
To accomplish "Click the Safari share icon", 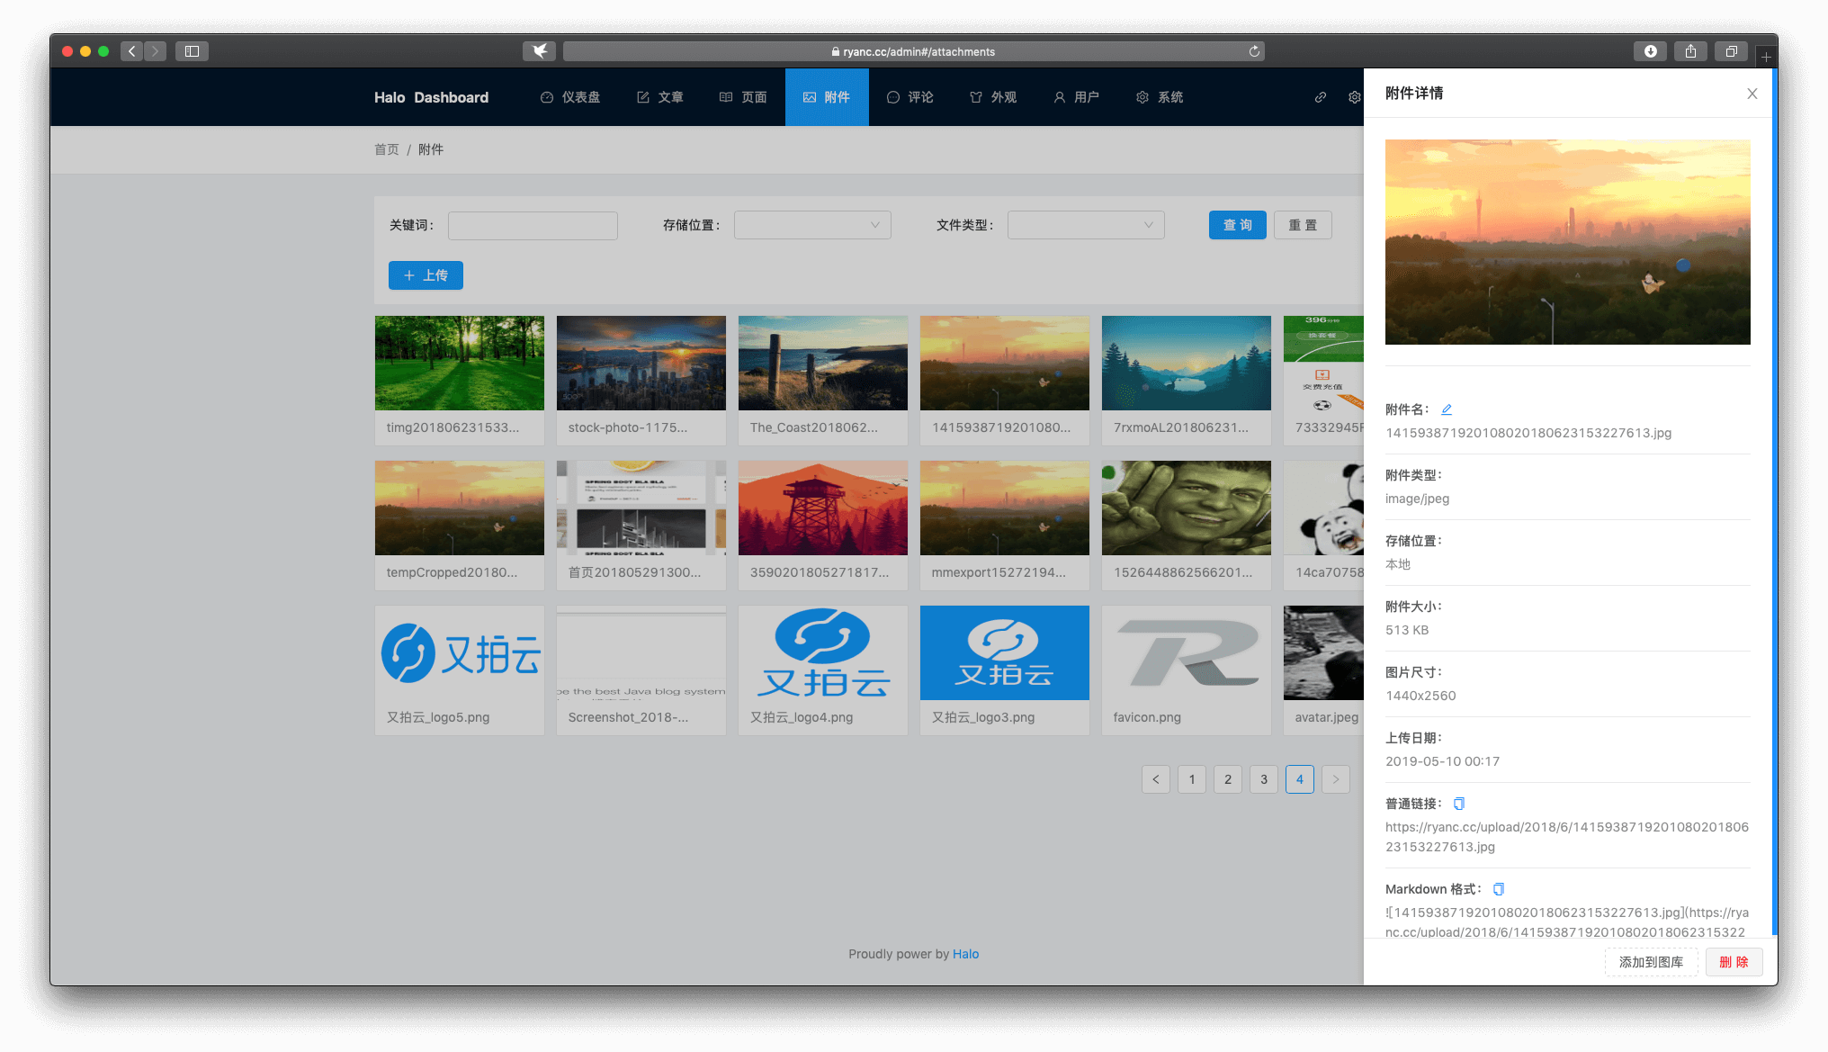I will [1690, 51].
